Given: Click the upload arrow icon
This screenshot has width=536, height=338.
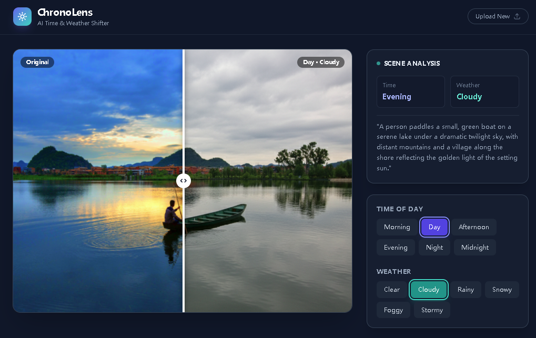Looking at the screenshot, I should coord(517,16).
